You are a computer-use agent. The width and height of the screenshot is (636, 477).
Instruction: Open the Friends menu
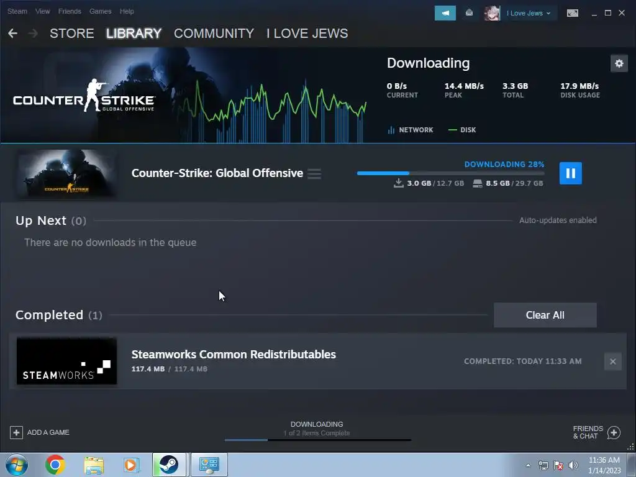(70, 11)
